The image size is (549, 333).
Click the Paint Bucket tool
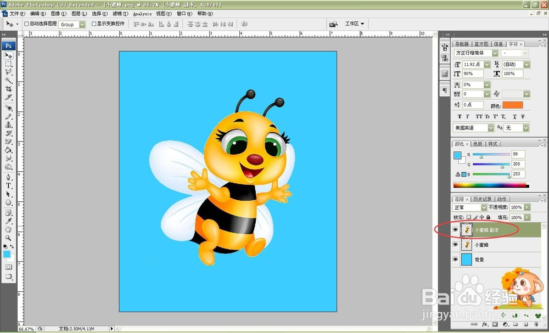(x=9, y=150)
